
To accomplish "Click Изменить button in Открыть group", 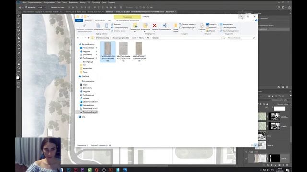I will pyautogui.click(x=212, y=28).
